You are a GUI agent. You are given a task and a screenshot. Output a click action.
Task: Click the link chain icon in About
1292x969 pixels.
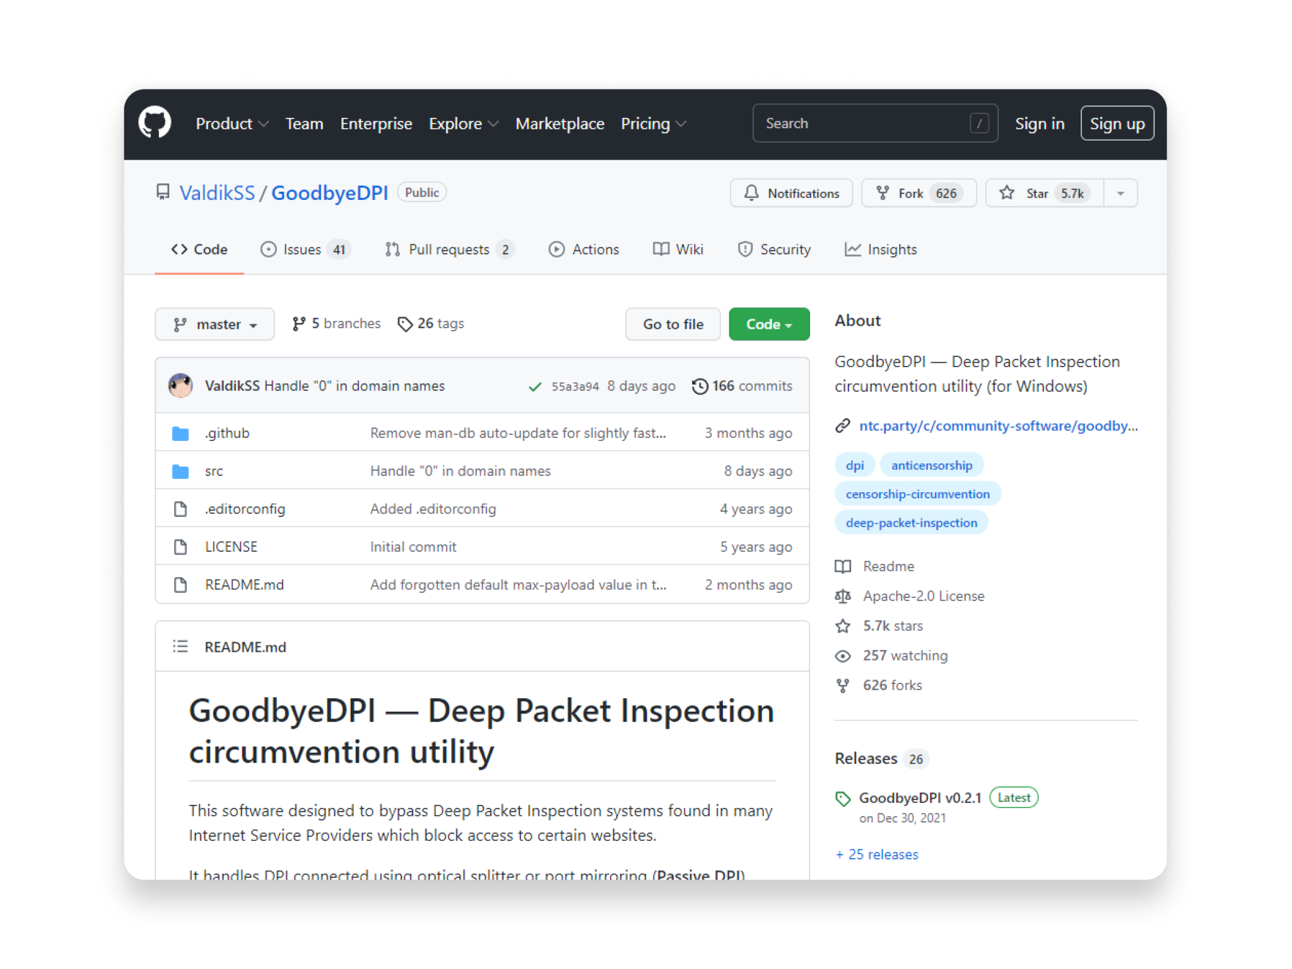click(843, 426)
